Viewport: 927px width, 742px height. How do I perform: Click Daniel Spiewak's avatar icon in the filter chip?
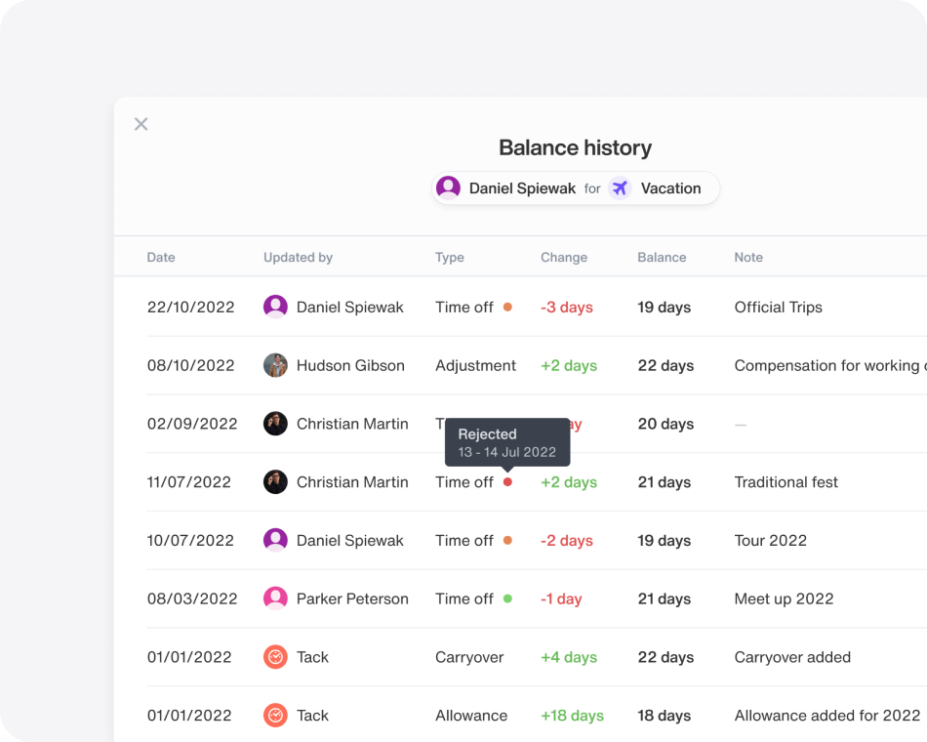tap(448, 187)
